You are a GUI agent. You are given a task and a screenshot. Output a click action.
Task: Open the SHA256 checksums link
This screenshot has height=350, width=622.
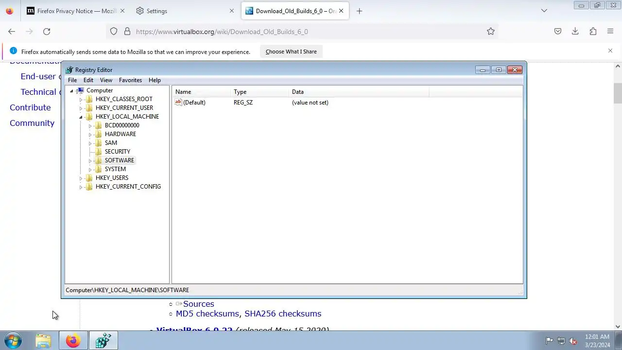[283, 314]
